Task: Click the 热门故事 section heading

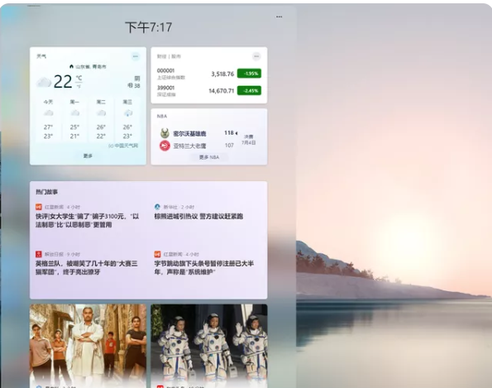Action: coord(46,192)
